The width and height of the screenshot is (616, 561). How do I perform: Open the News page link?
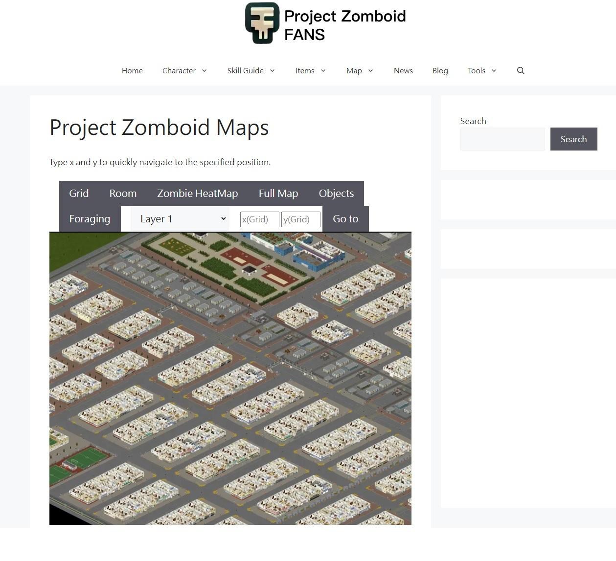coord(403,70)
